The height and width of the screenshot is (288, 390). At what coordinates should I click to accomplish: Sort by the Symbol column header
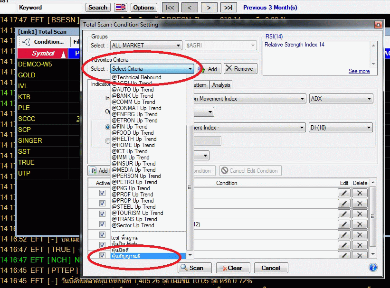tap(43, 54)
